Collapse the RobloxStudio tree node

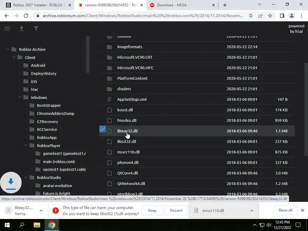(26, 177)
